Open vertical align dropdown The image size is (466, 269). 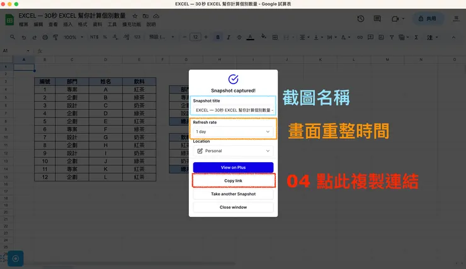coord(318,37)
